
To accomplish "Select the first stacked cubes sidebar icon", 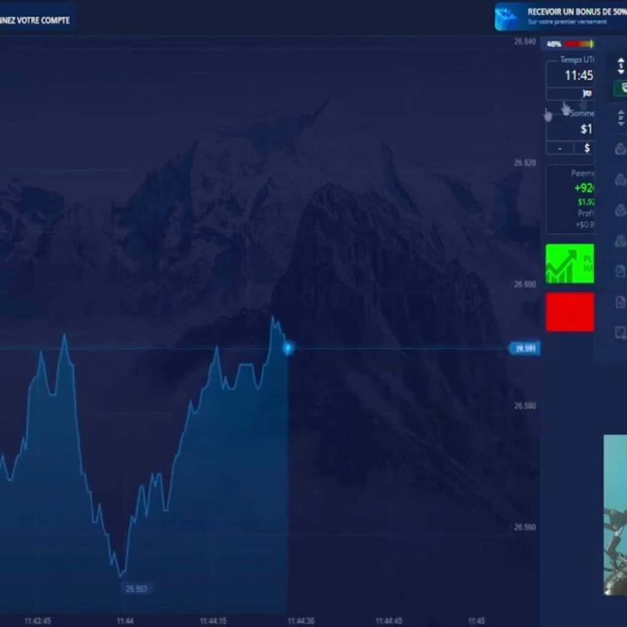I will click(x=620, y=149).
